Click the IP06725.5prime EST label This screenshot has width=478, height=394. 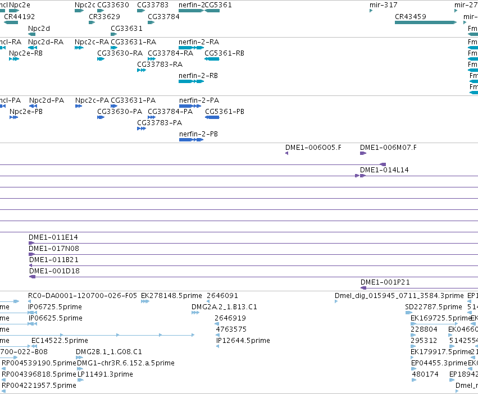pos(55,307)
